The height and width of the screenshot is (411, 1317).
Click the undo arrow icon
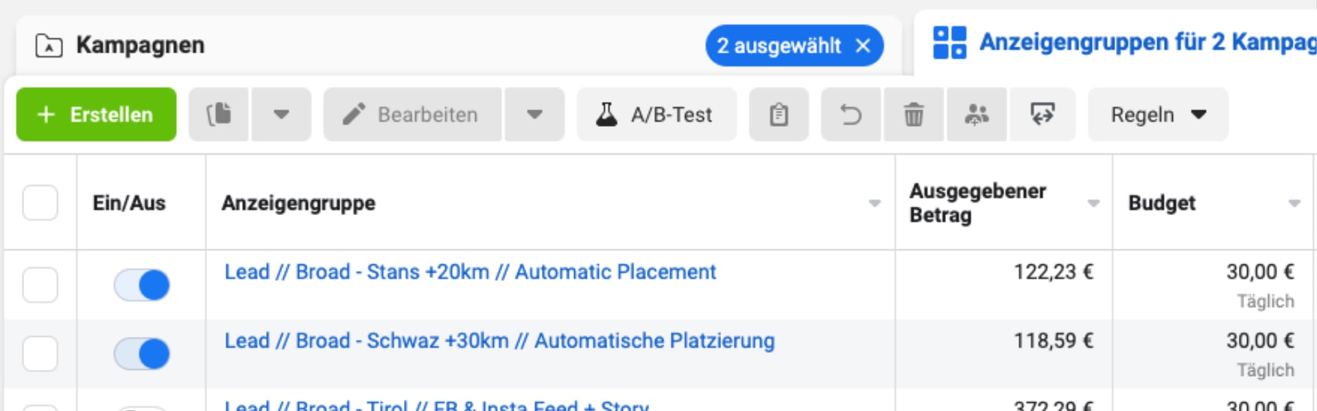tap(851, 114)
